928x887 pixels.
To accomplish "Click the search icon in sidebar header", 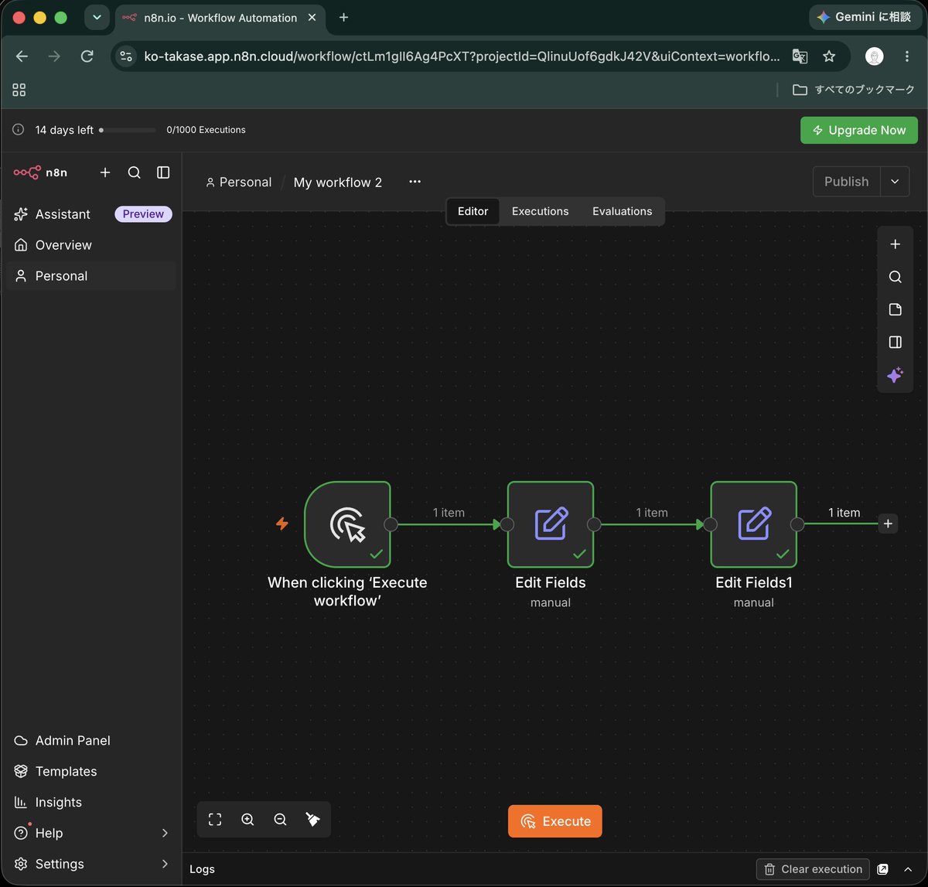I will click(134, 172).
